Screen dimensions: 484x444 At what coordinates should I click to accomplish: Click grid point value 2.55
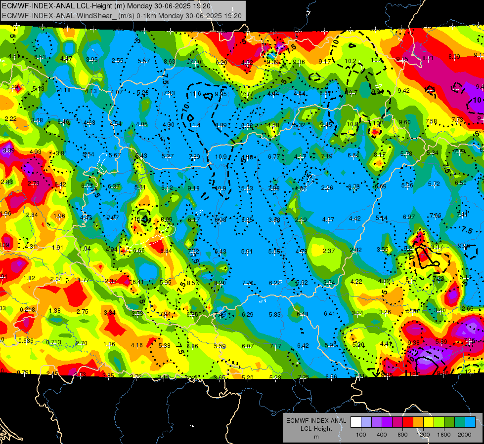click(x=117, y=61)
